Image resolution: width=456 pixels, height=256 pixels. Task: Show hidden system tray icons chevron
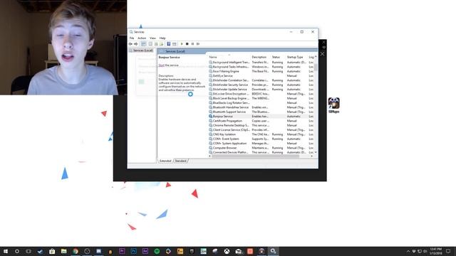408,251
